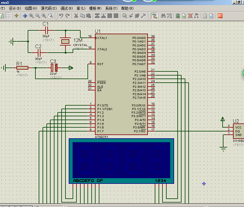Open the 设计(D) menu
This screenshot has height=207, width=244.
point(15,8)
